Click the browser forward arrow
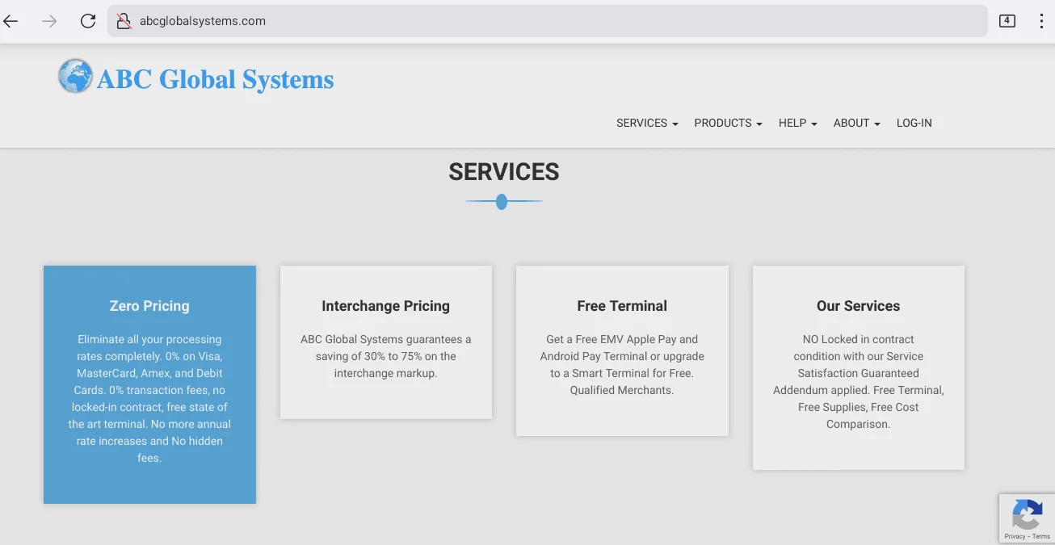The image size is (1055, 545). pos(49,21)
